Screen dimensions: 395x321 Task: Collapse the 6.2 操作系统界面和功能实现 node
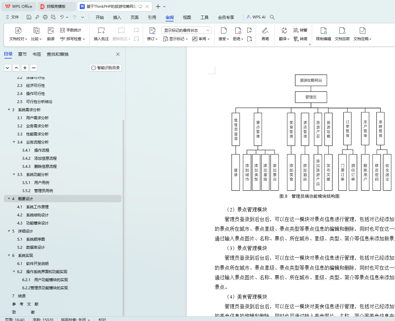click(x=14, y=271)
